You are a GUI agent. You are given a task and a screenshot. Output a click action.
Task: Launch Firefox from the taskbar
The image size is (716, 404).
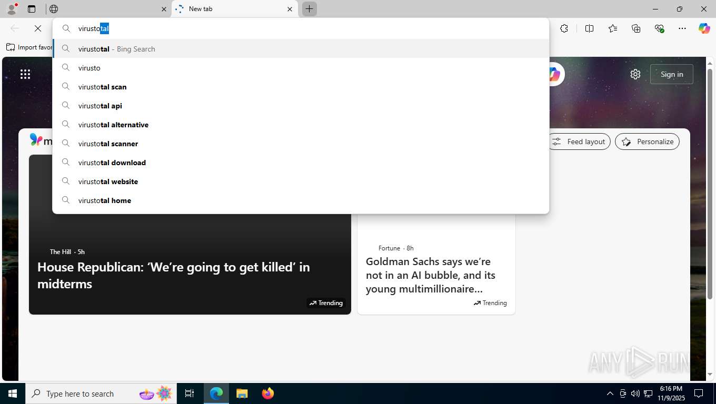click(268, 393)
